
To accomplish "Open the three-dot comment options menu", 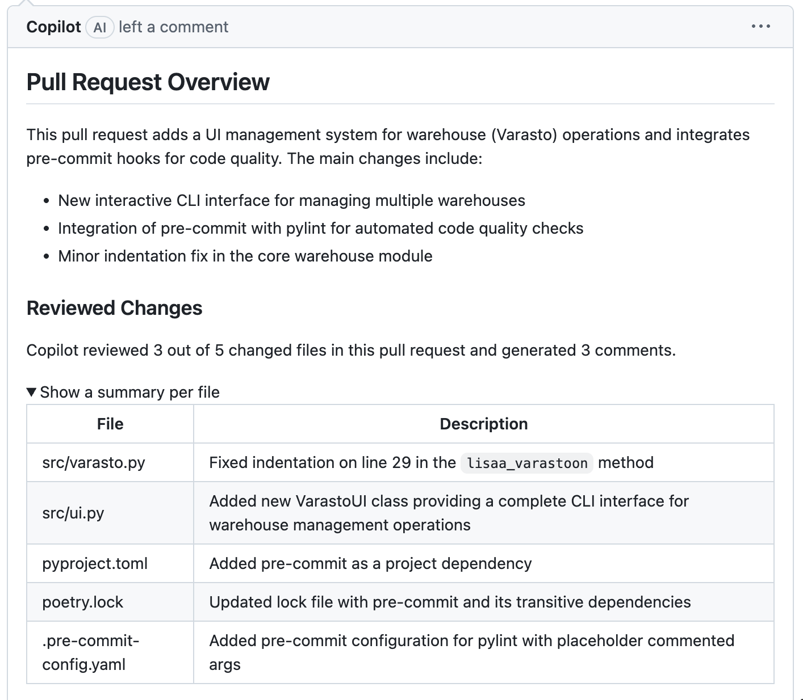I will [x=760, y=26].
